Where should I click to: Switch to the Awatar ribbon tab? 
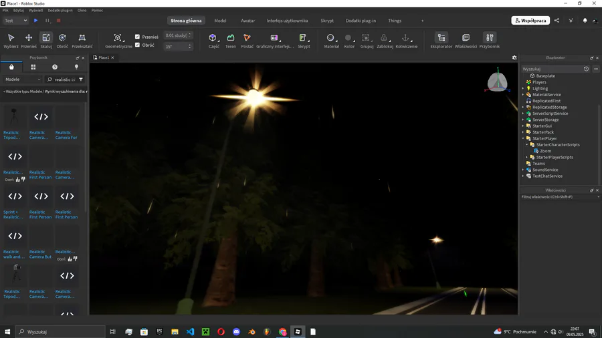[247, 21]
